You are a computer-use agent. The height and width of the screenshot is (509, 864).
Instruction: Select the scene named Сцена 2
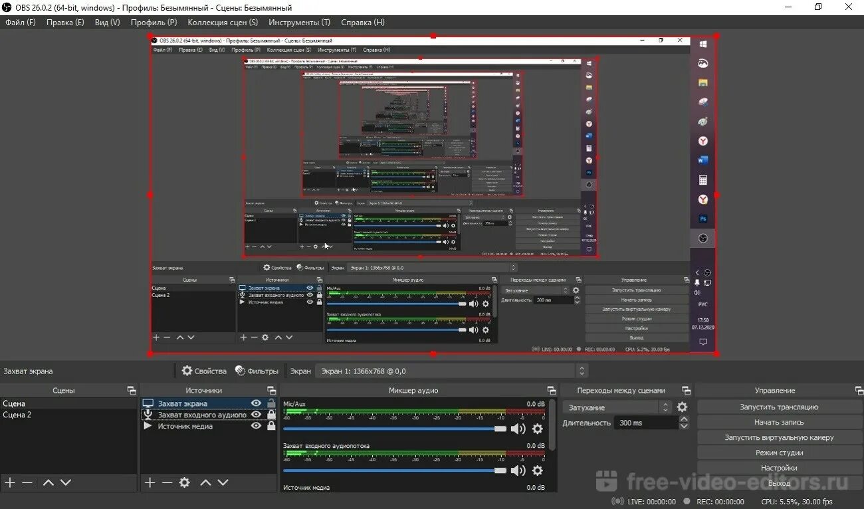tap(68, 415)
